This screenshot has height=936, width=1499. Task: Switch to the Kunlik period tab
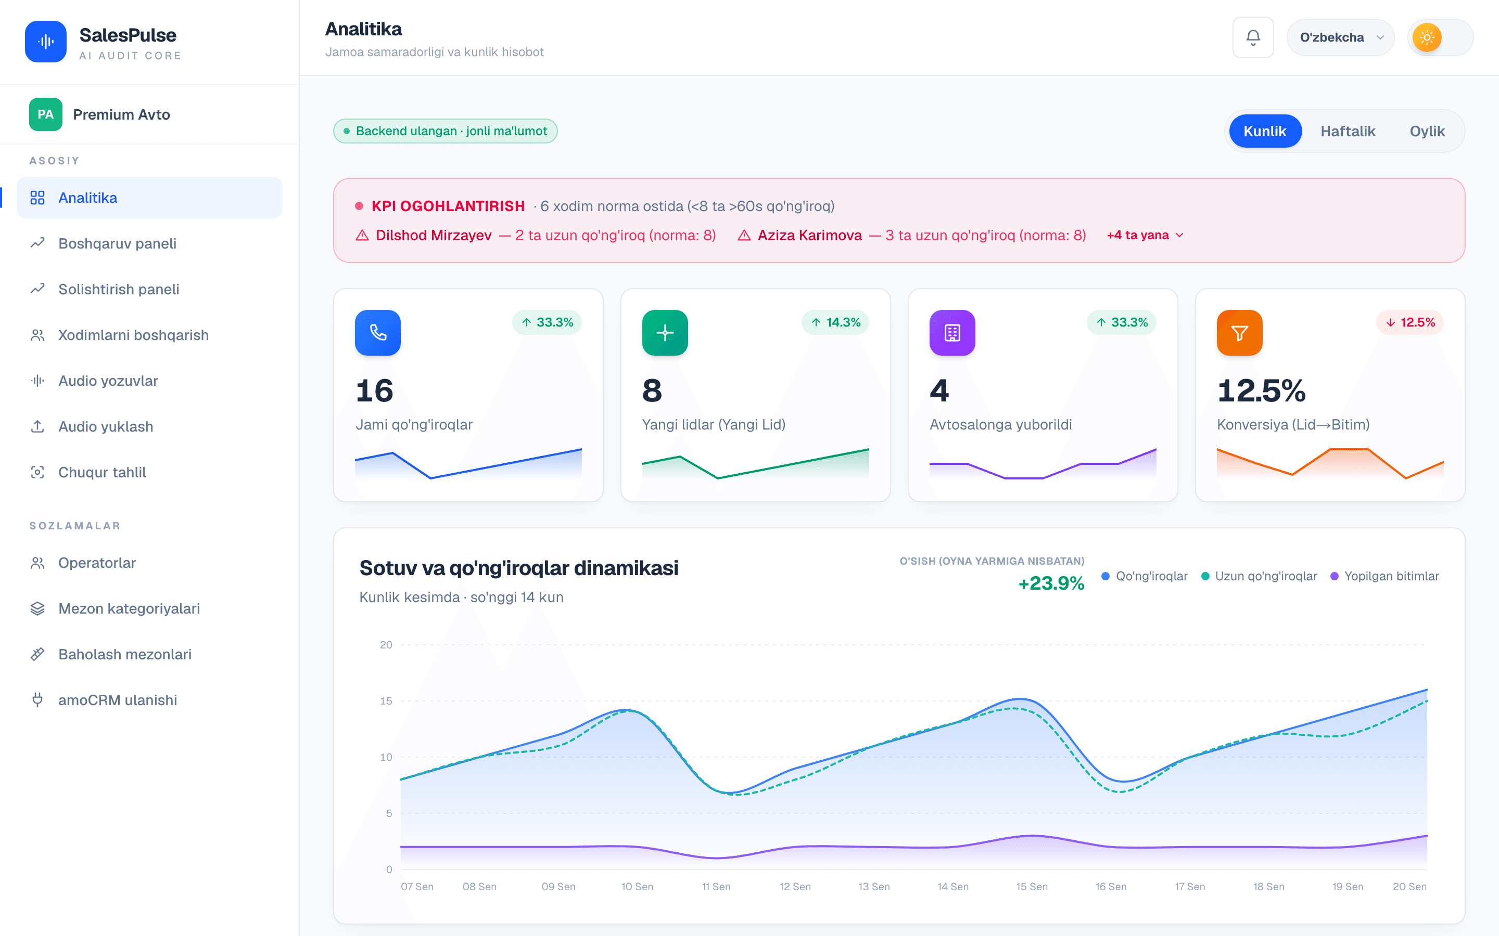pyautogui.click(x=1265, y=131)
